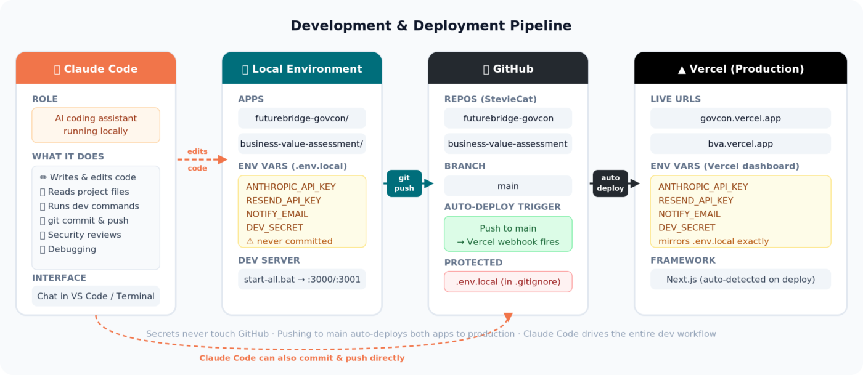
Task: Click the triangle logo in the Vercel header
Action: pos(681,69)
